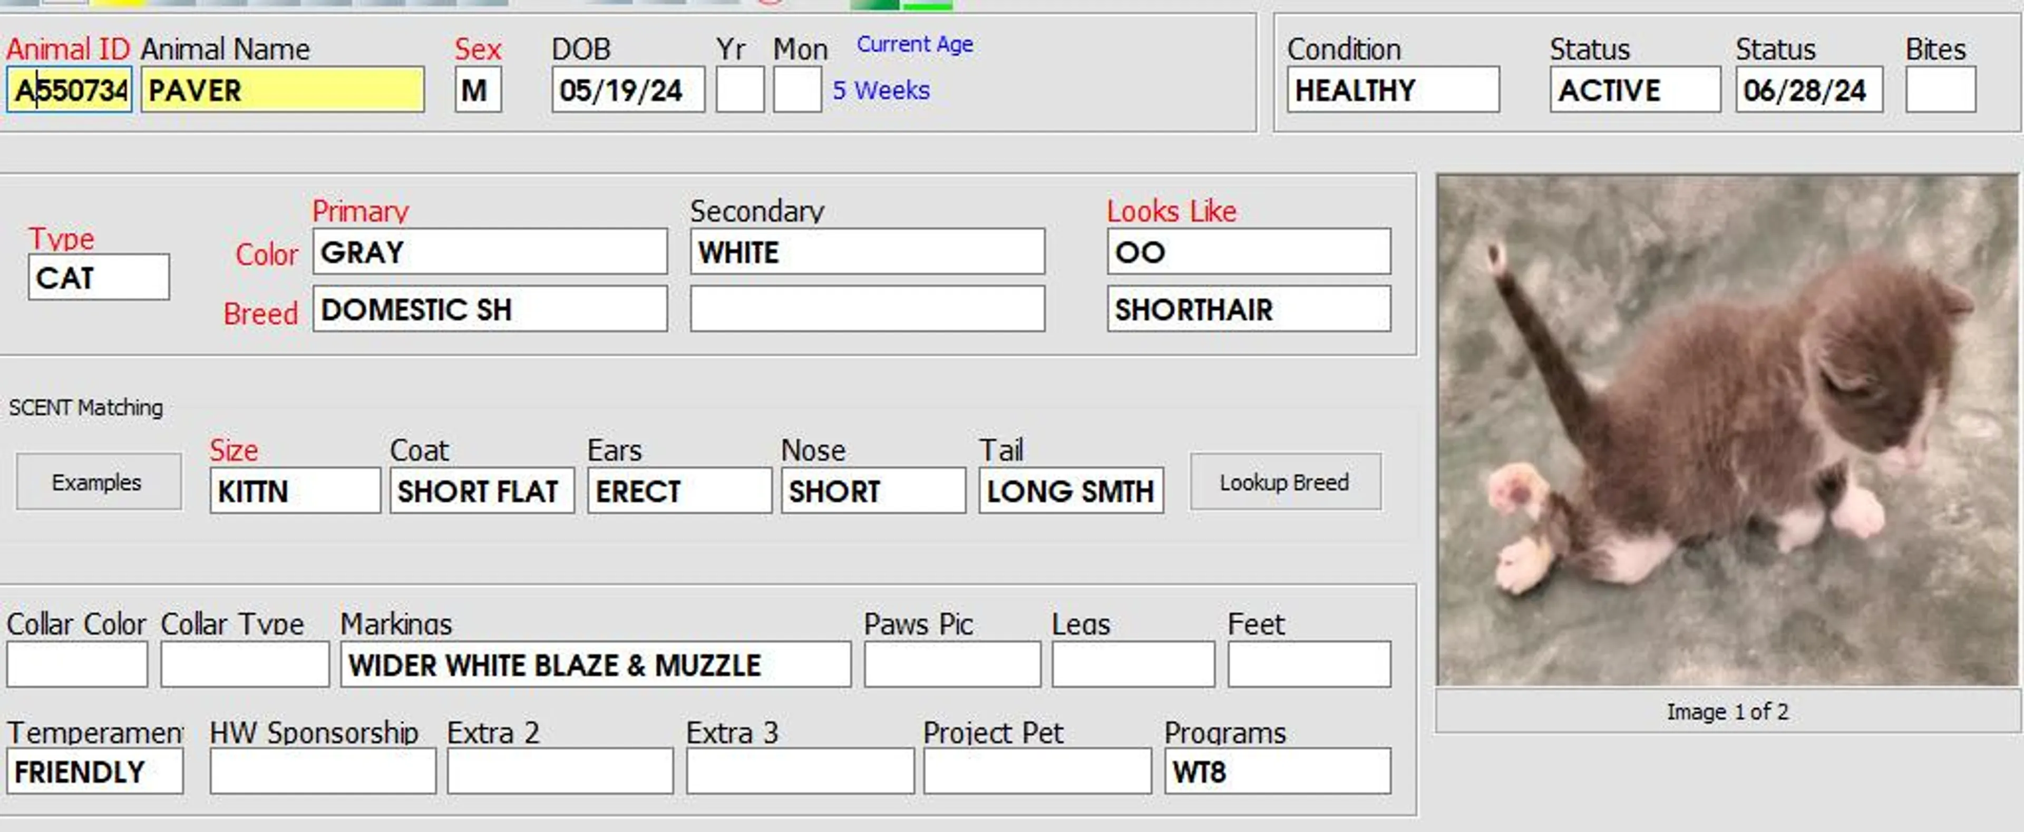2024x832 pixels.
Task: Click the Condition field showing HEALTHY
Action: tap(1391, 90)
